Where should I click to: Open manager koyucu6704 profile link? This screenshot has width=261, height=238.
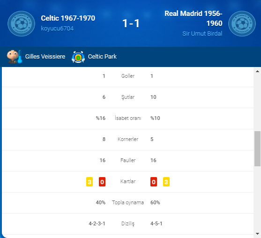click(57, 29)
